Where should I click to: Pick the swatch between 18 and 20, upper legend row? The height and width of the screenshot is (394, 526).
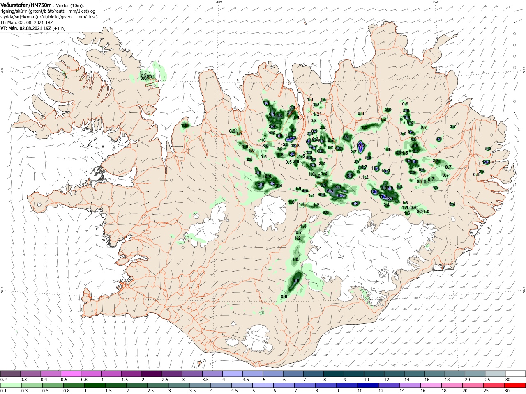coord(455,374)
